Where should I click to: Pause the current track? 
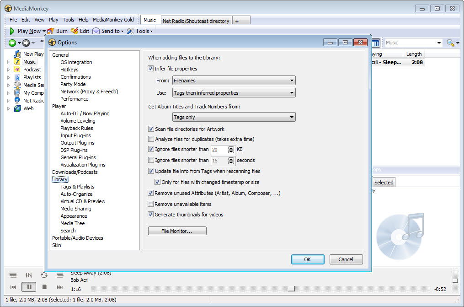click(29, 287)
